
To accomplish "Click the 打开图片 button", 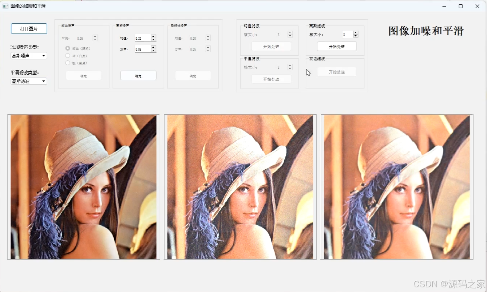I will tap(29, 29).
